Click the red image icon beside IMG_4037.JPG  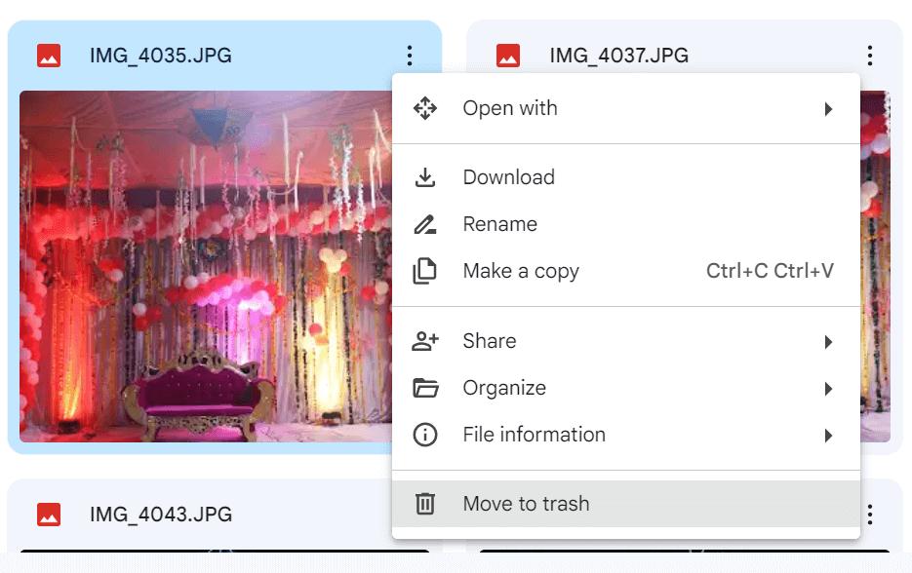click(x=508, y=56)
